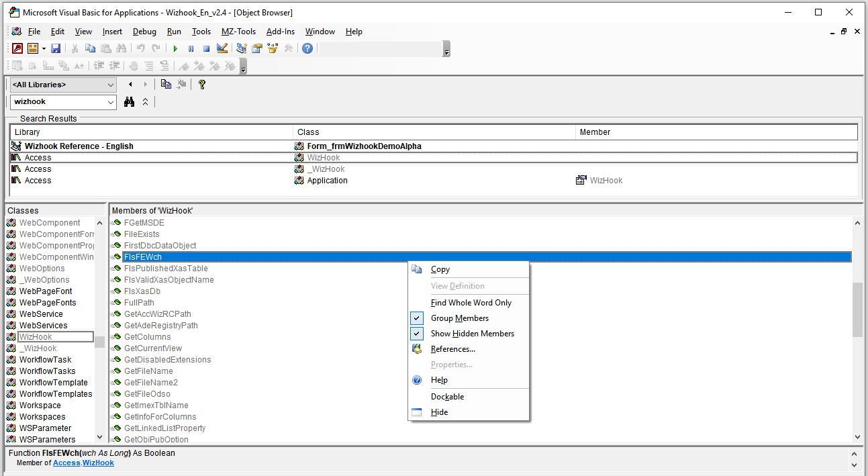Image resolution: width=868 pixels, height=476 pixels.
Task: Open the Insert object dropdown arrow
Action: point(44,48)
